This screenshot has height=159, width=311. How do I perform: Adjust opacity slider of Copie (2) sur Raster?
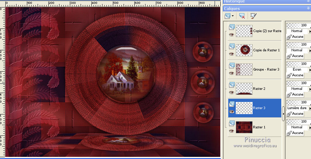[x=299, y=25]
